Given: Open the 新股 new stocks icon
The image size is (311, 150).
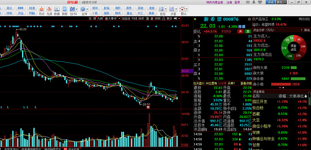Looking at the screenshot, I should coord(65,9).
